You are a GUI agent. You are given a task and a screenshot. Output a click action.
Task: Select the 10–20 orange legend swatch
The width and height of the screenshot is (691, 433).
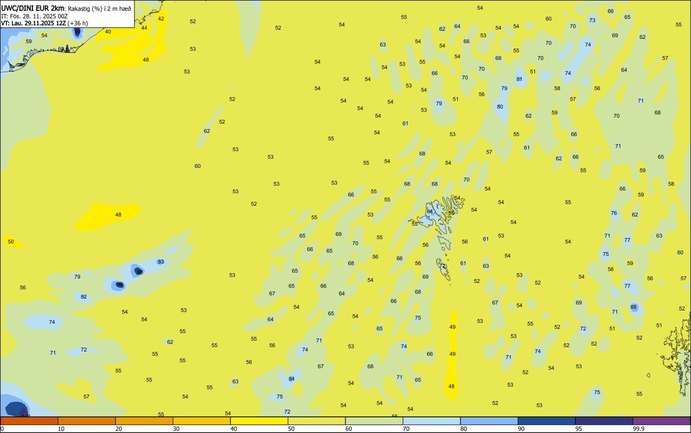(x=86, y=421)
